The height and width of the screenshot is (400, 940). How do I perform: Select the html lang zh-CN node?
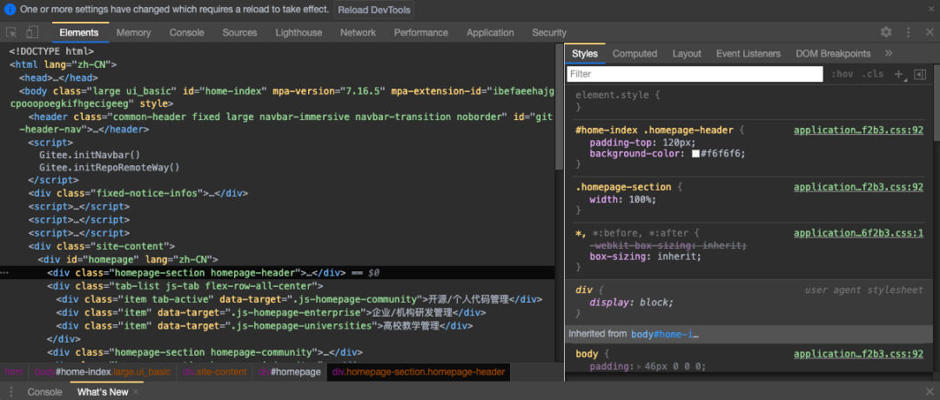[63, 64]
